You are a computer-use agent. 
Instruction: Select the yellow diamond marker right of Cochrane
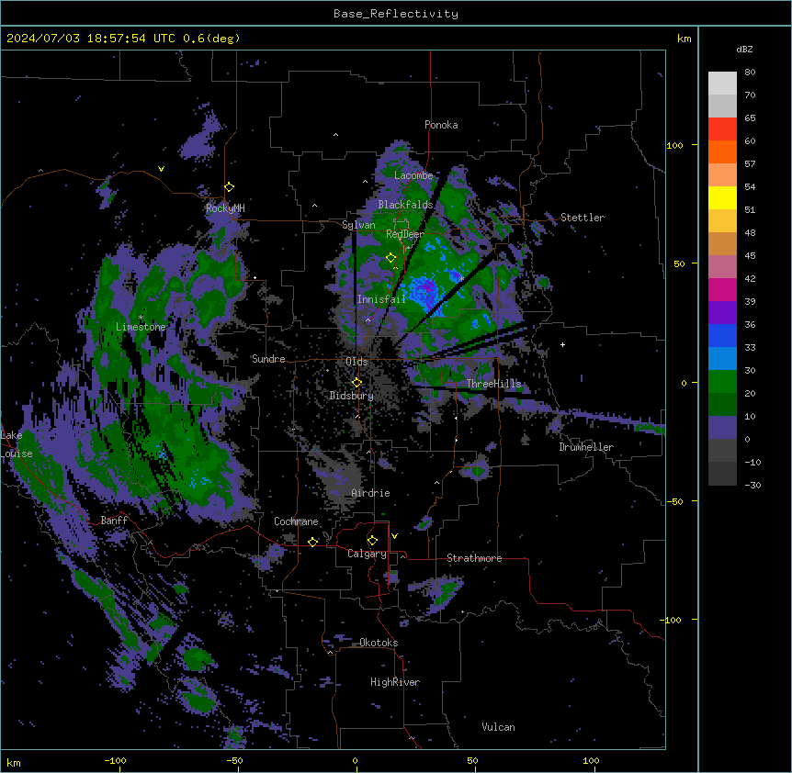312,542
